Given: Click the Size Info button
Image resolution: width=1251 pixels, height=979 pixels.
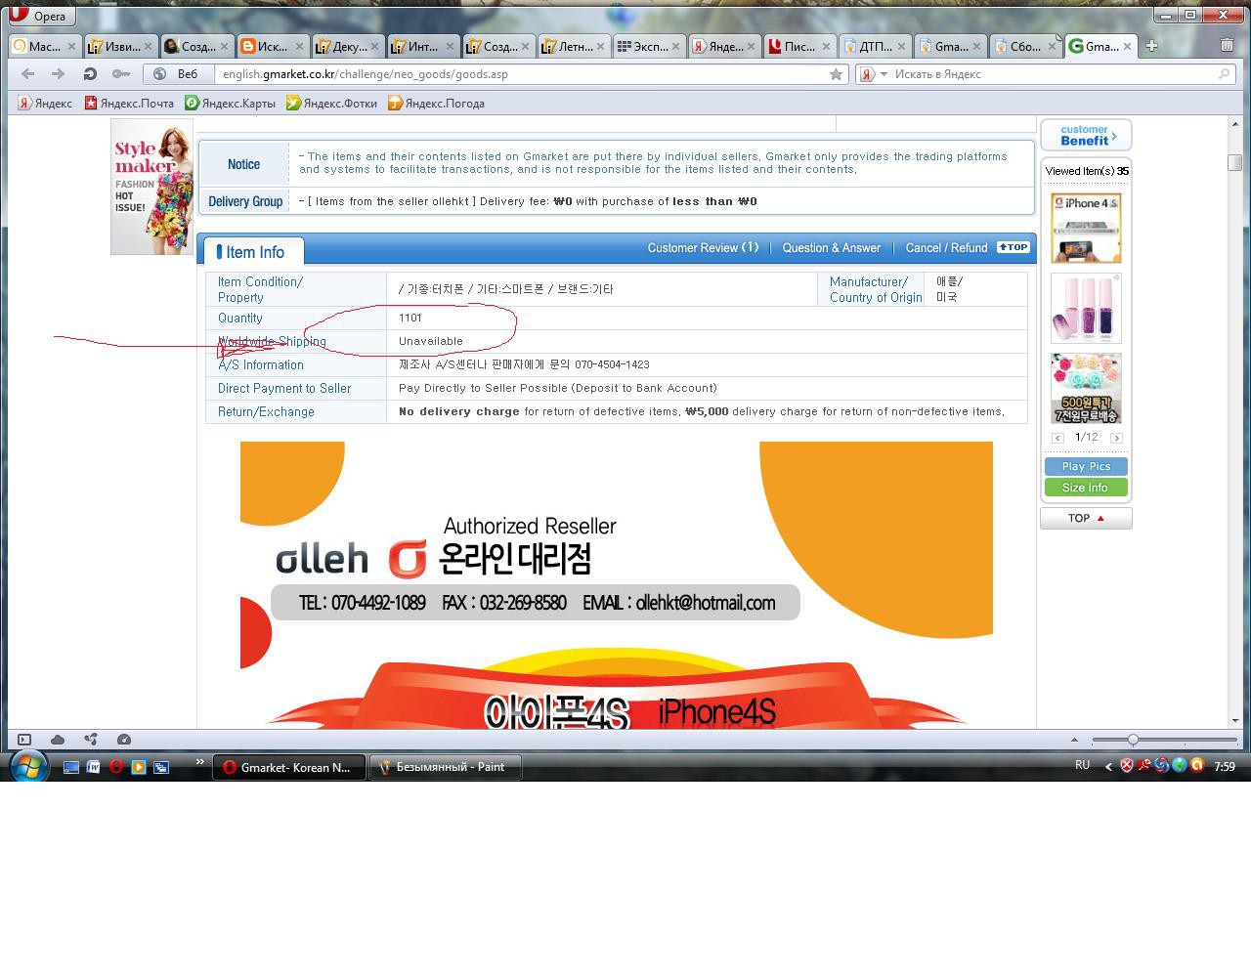Looking at the screenshot, I should [x=1086, y=488].
